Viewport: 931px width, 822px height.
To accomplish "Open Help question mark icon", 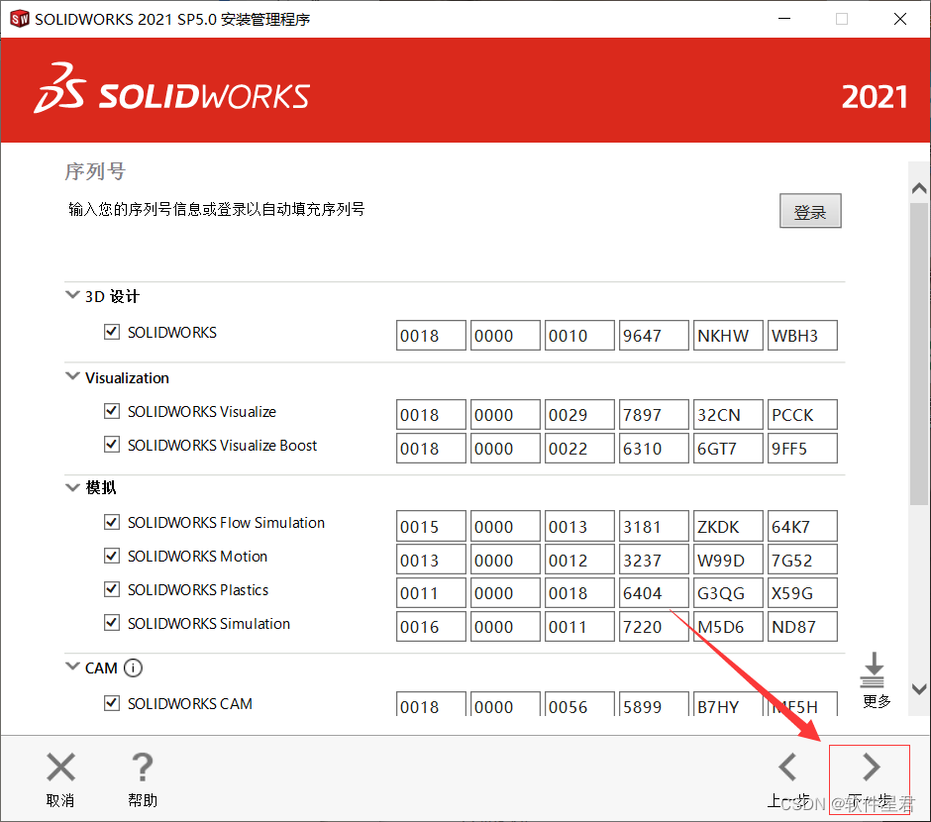I will 142,767.
